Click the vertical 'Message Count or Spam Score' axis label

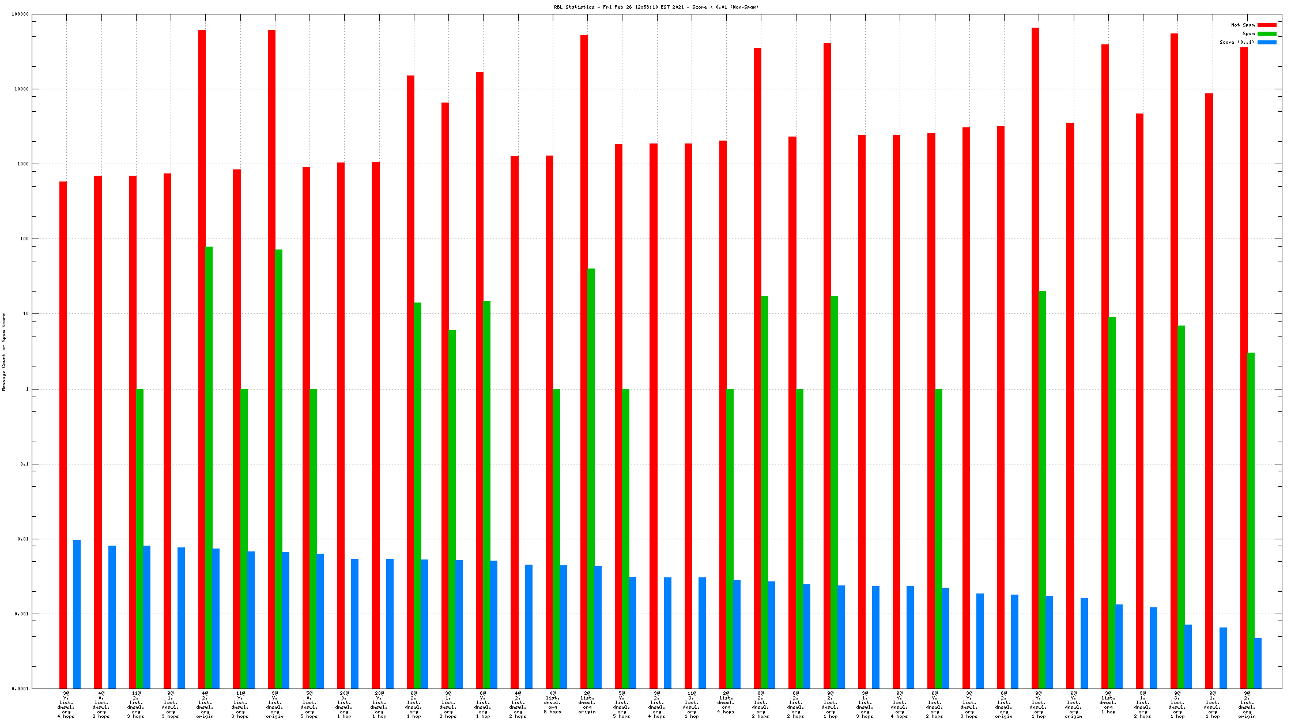[x=4, y=352]
